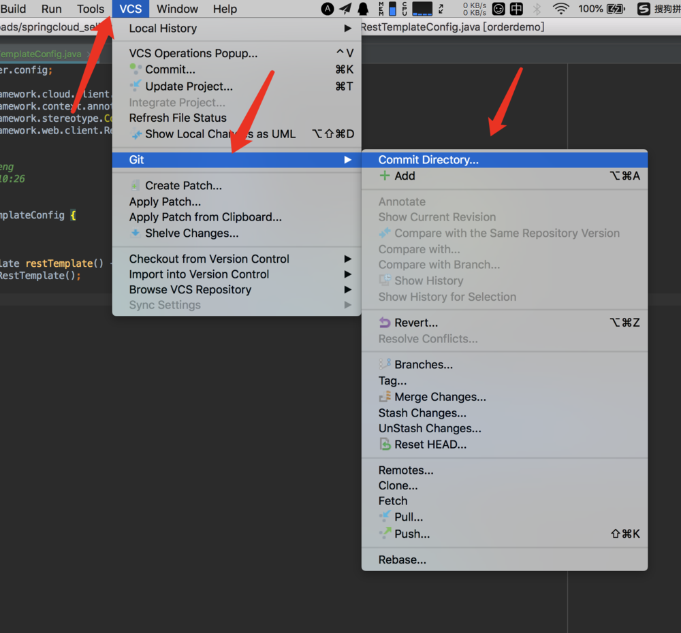The width and height of the screenshot is (681, 633).
Task: Click the Branches icon
Action: point(385,364)
